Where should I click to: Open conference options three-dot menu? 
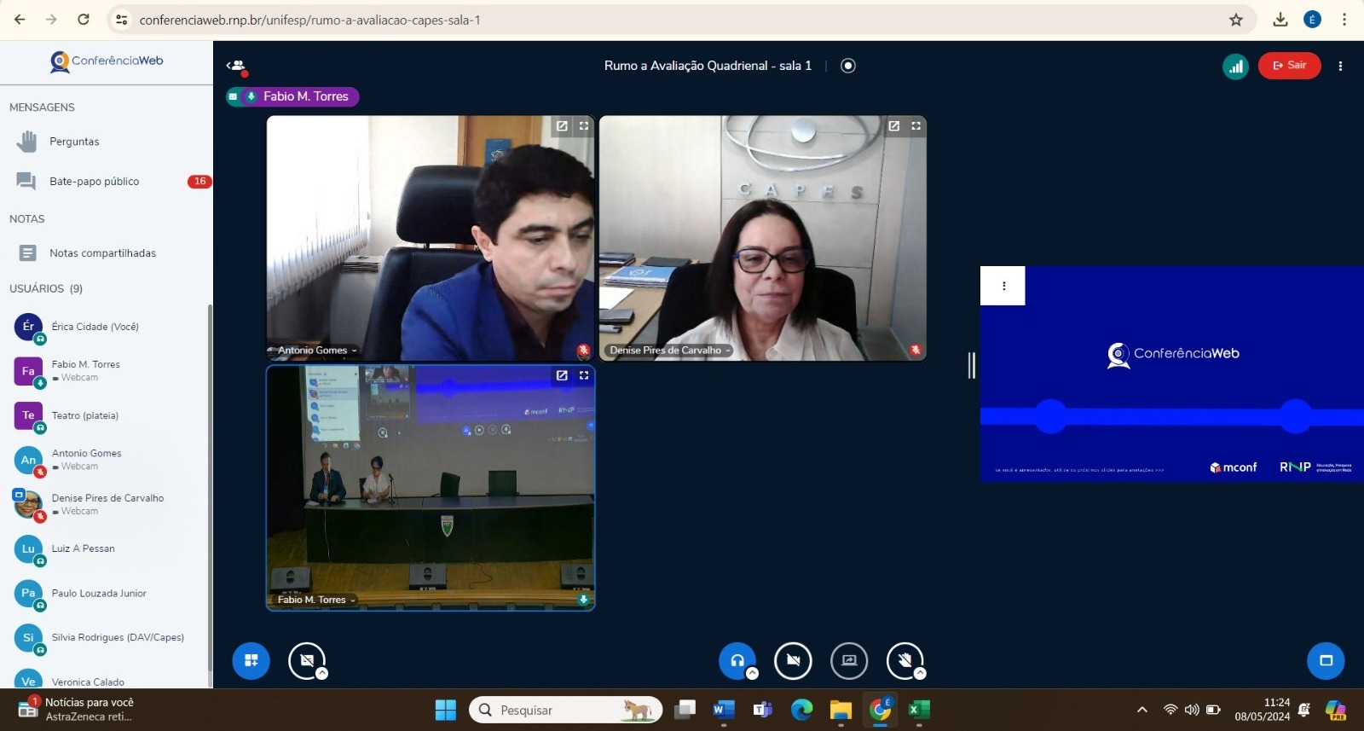[x=1340, y=66]
